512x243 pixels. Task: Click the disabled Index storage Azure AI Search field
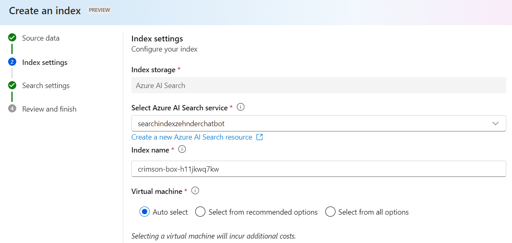pyautogui.click(x=318, y=86)
